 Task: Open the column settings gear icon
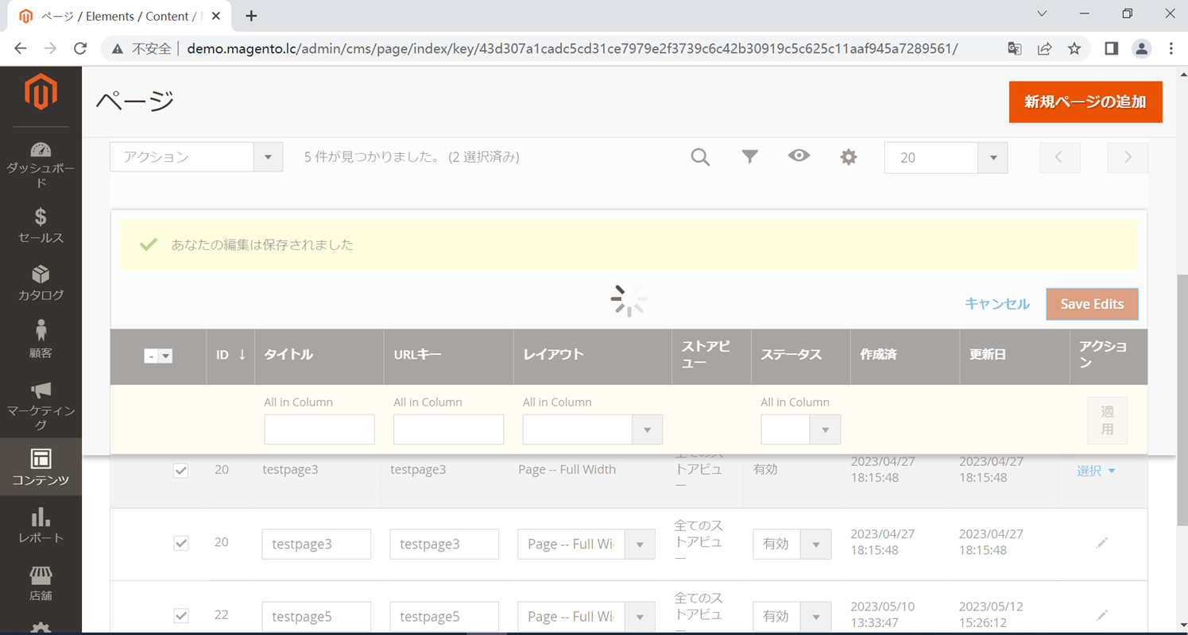tap(848, 156)
